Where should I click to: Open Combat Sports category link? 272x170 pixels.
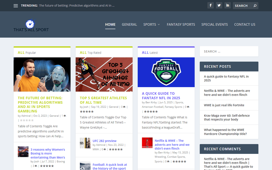point(176,157)
